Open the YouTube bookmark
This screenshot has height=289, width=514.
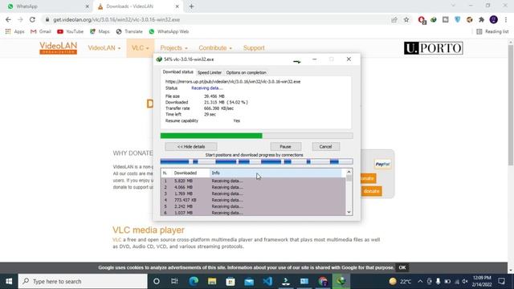point(70,31)
